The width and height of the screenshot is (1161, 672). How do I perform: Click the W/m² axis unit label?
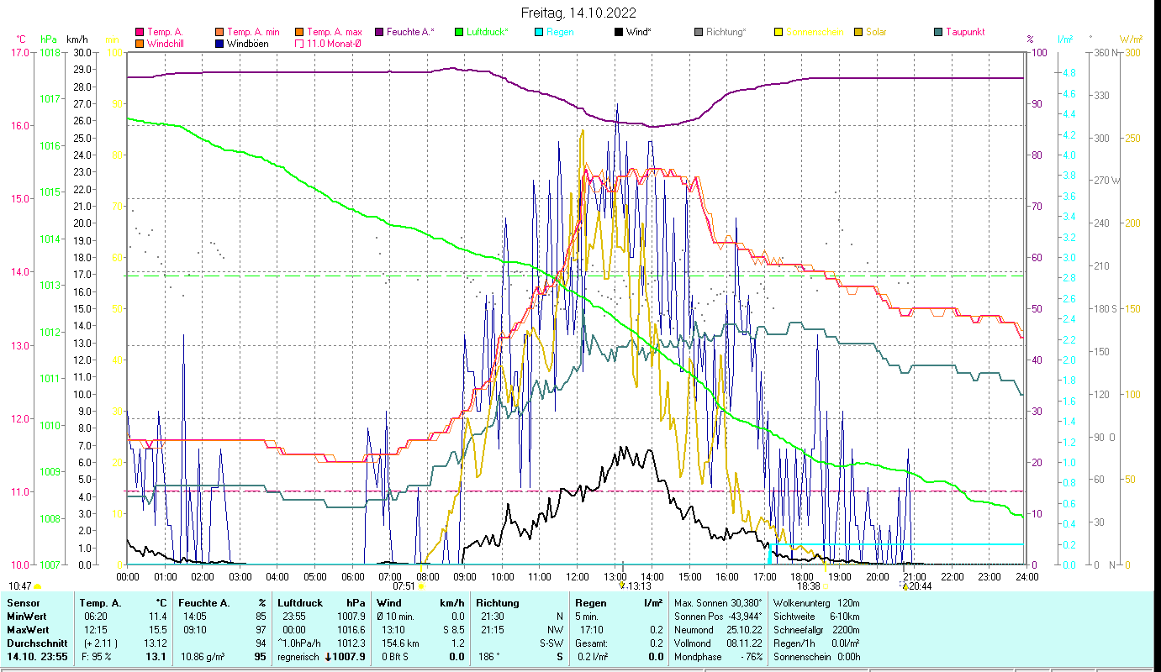pyautogui.click(x=1130, y=39)
